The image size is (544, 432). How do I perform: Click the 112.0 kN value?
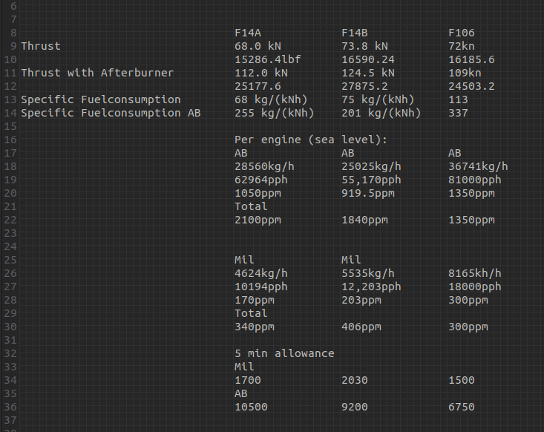pos(261,73)
